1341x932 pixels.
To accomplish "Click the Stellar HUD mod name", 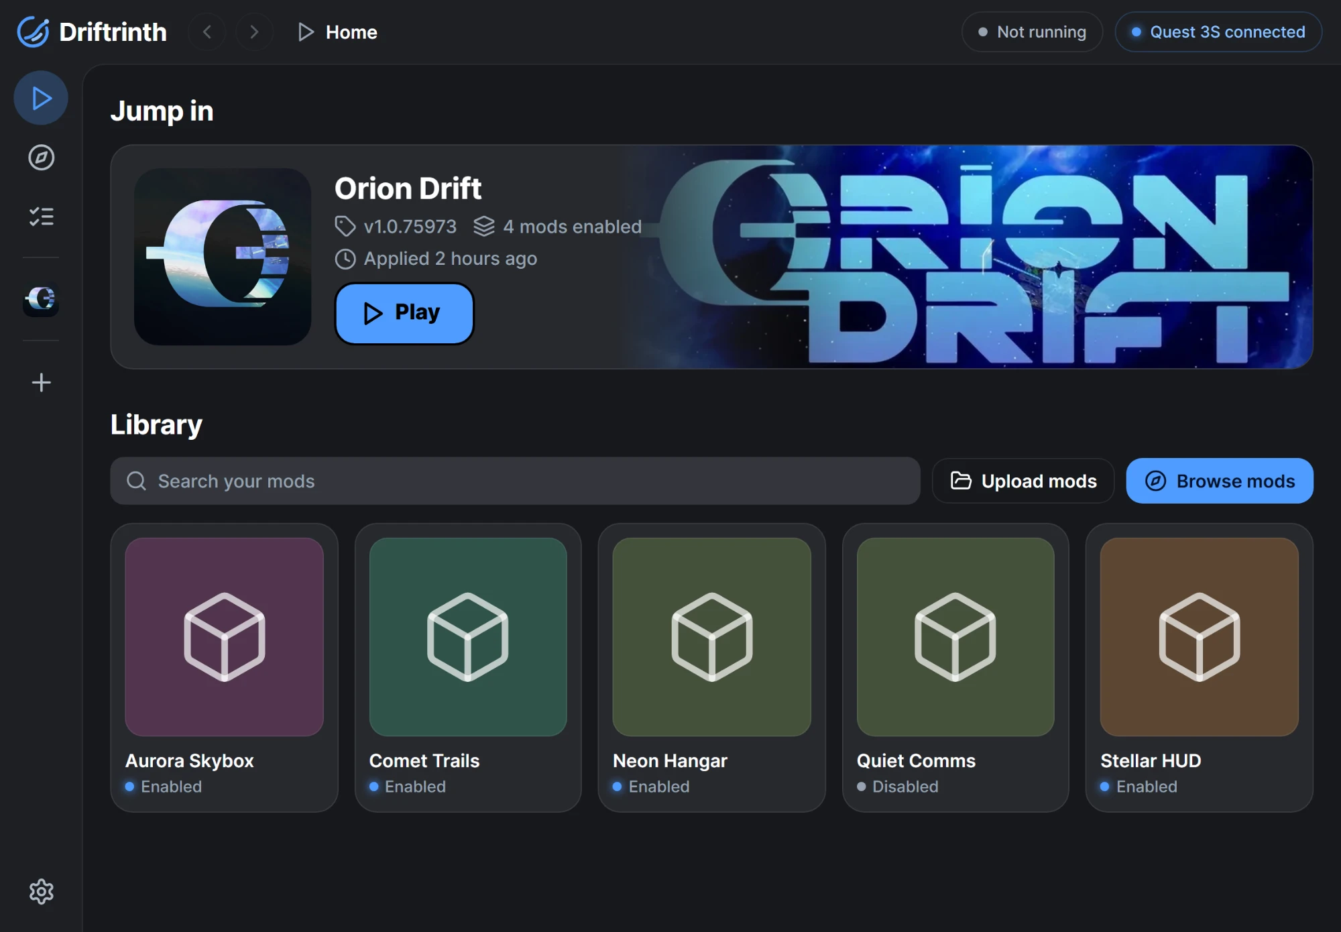I will tap(1151, 761).
